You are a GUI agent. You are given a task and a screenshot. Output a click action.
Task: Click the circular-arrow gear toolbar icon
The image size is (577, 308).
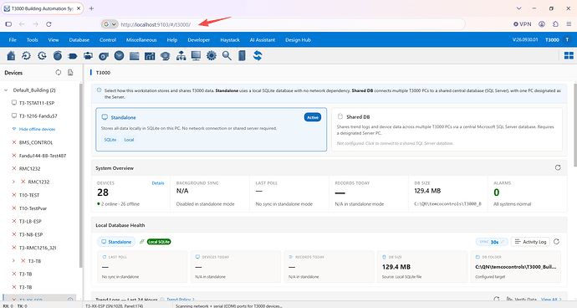26,55
